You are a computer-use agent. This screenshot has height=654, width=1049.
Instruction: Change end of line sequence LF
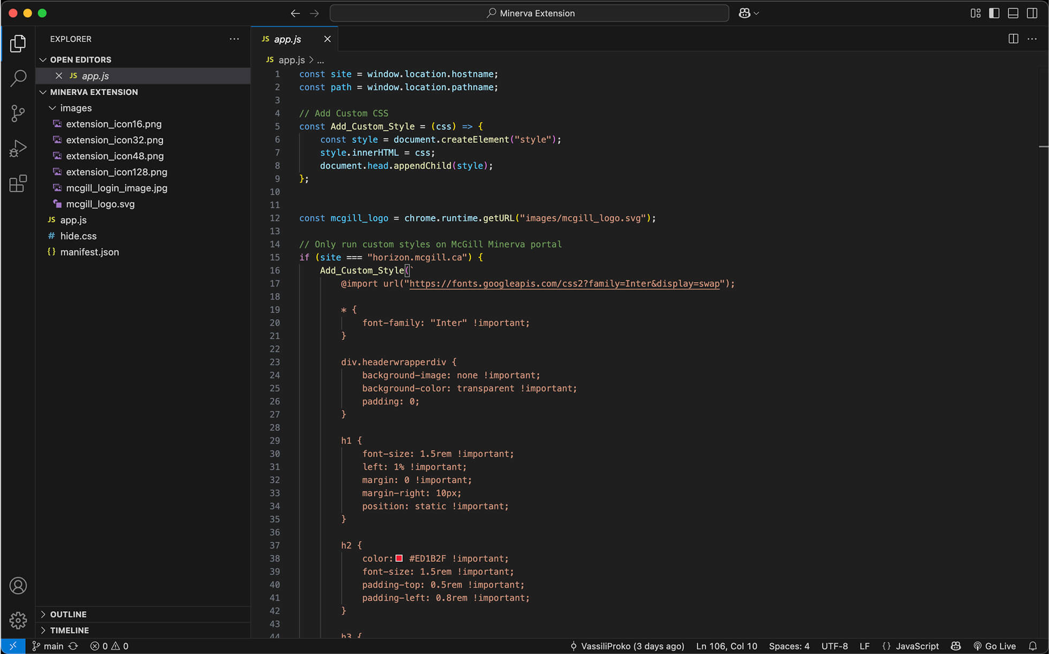[864, 646]
